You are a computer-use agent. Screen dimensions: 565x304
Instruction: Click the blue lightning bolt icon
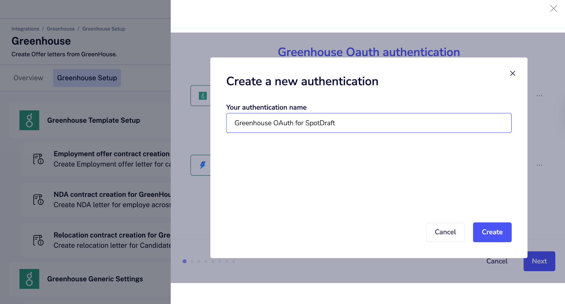tap(202, 165)
